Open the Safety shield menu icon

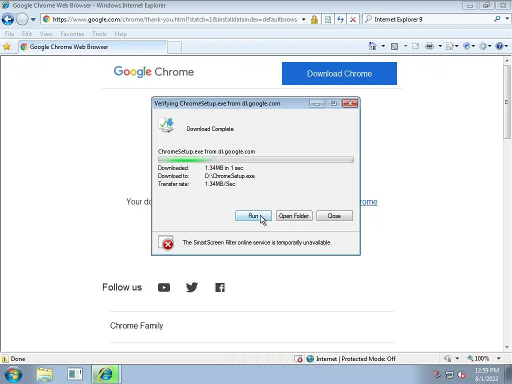click(x=469, y=46)
